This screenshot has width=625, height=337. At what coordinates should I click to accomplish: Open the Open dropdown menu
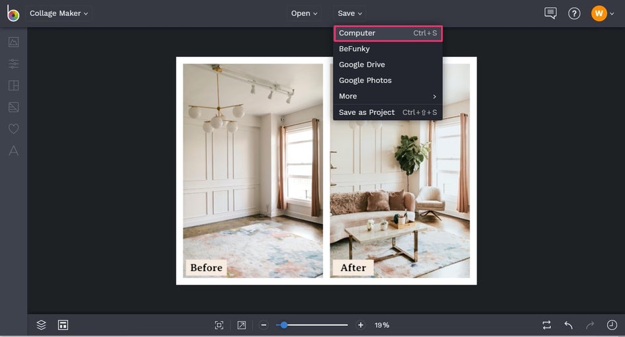point(304,13)
